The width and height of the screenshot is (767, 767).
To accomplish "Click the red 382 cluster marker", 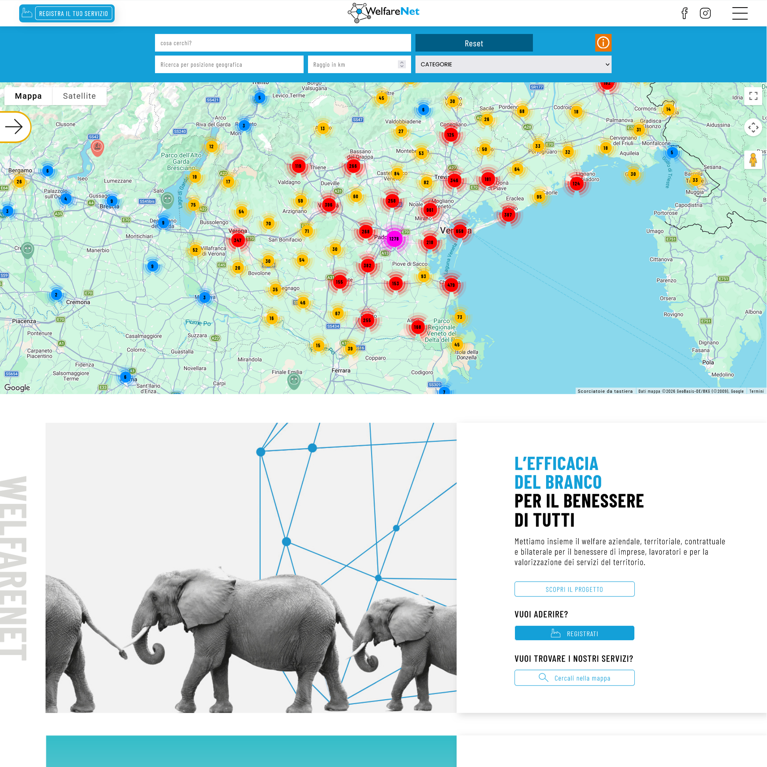I will click(368, 266).
